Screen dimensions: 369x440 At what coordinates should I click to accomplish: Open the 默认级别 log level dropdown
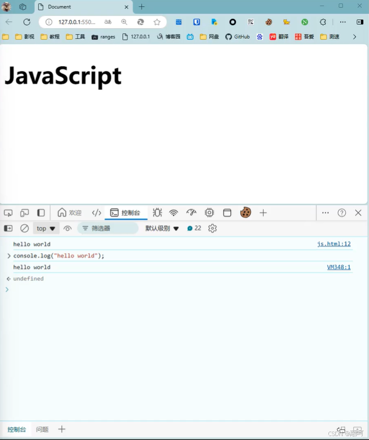(x=162, y=228)
